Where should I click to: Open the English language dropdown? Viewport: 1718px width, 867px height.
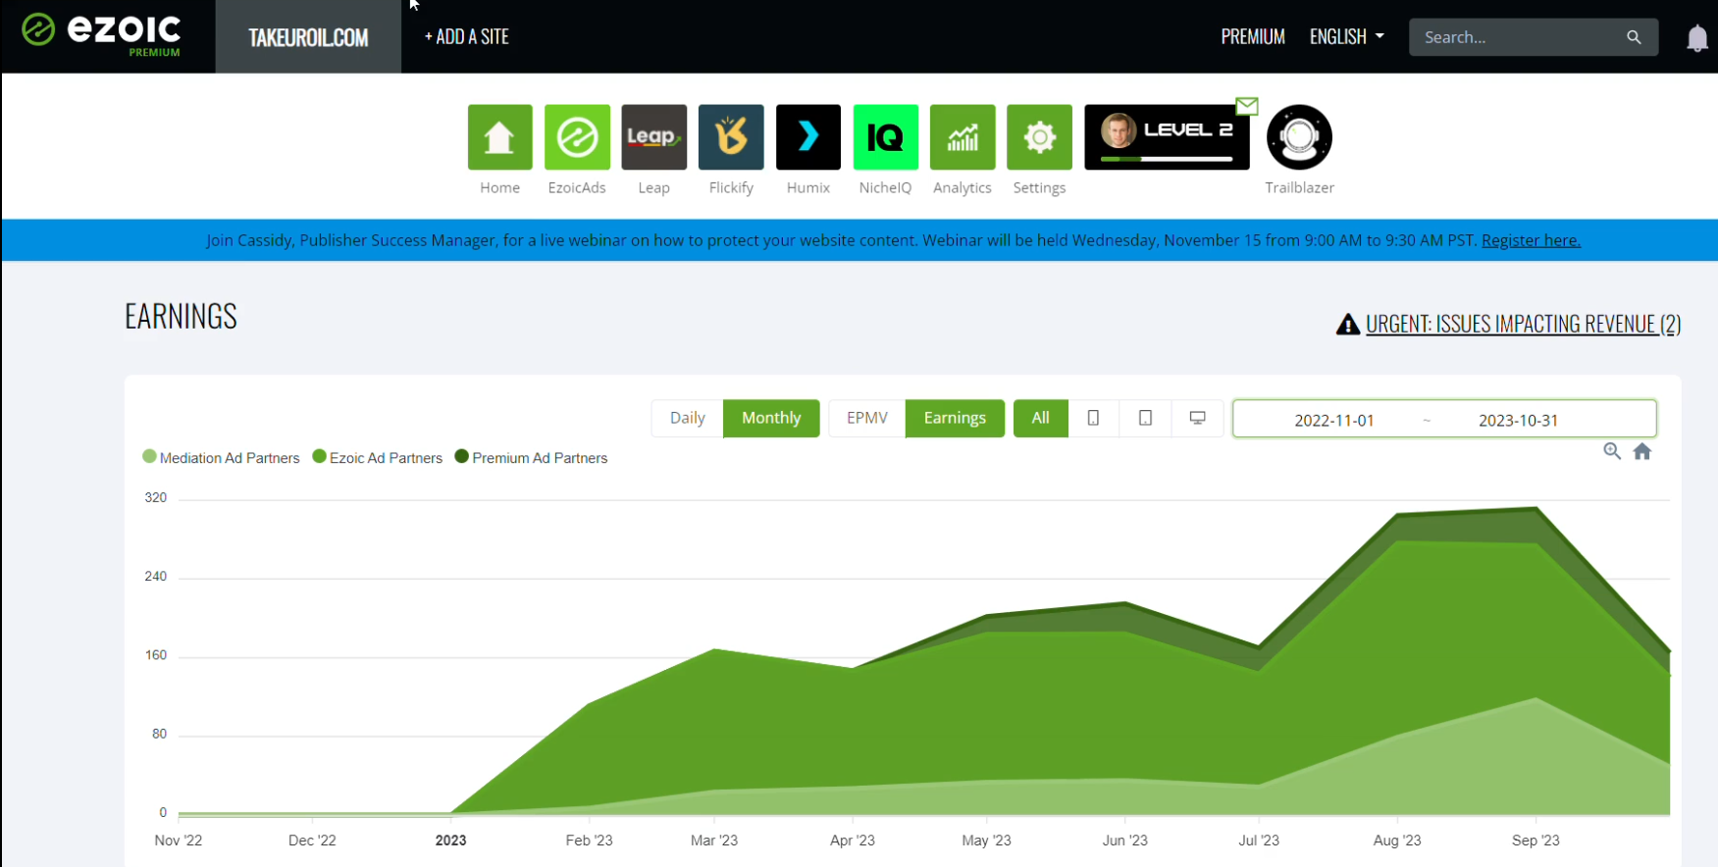click(1346, 37)
